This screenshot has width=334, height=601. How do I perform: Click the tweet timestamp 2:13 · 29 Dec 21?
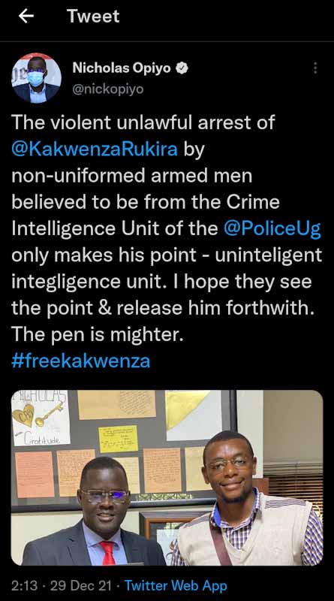click(62, 586)
